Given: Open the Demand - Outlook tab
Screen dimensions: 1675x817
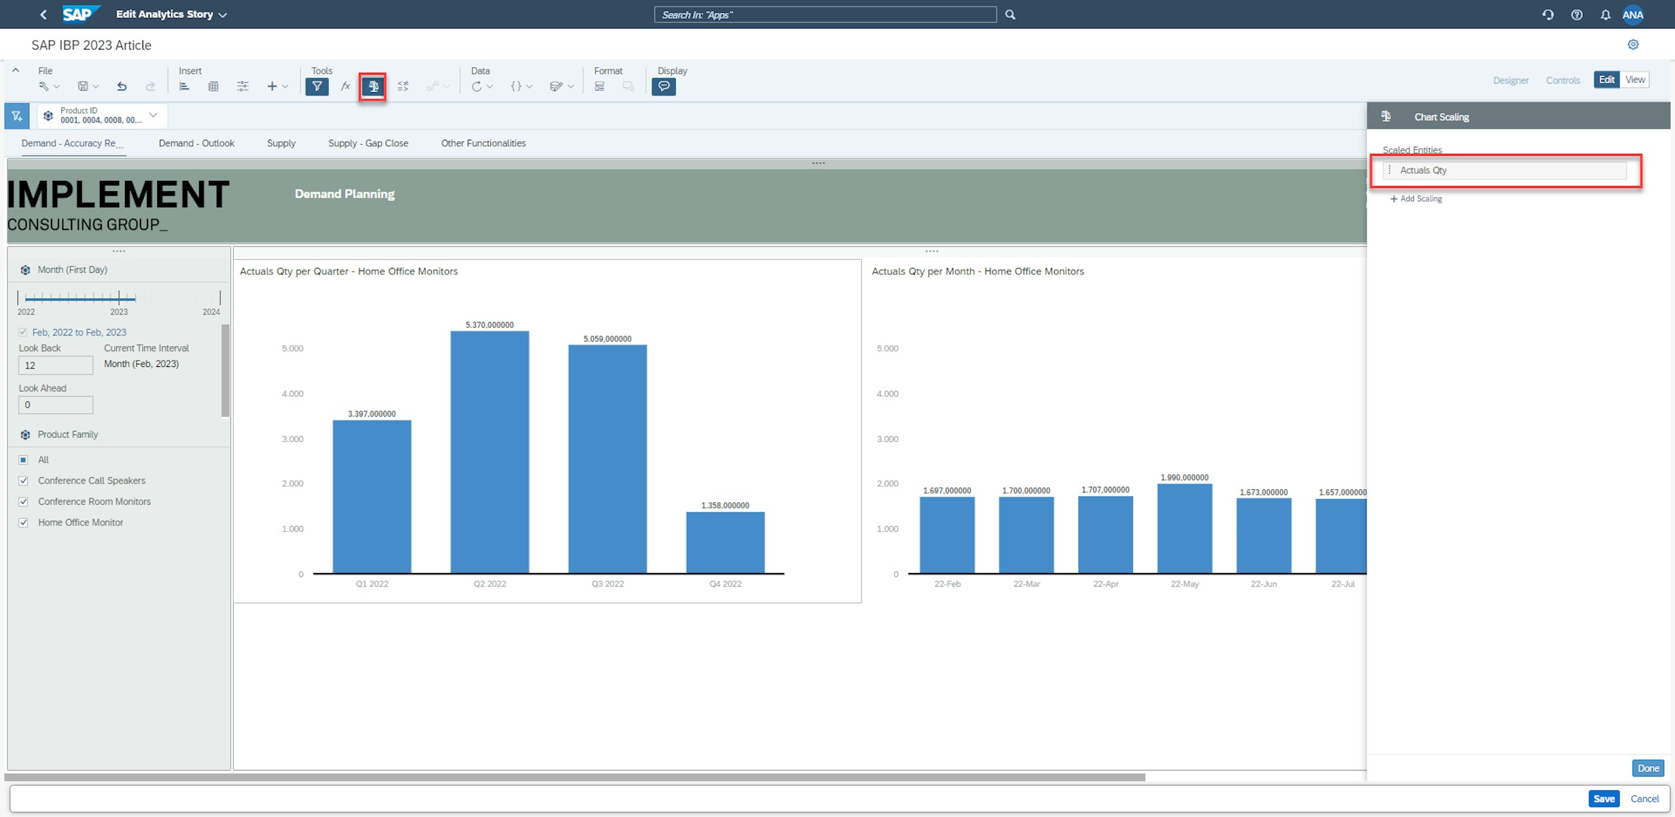Looking at the screenshot, I should (x=196, y=143).
